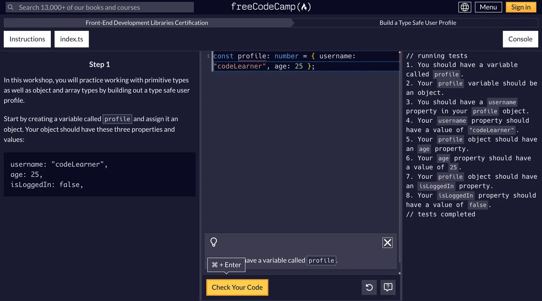Image resolution: width=542 pixels, height=301 pixels.
Task: Switch to the Instructions tab
Action: pyautogui.click(x=27, y=39)
